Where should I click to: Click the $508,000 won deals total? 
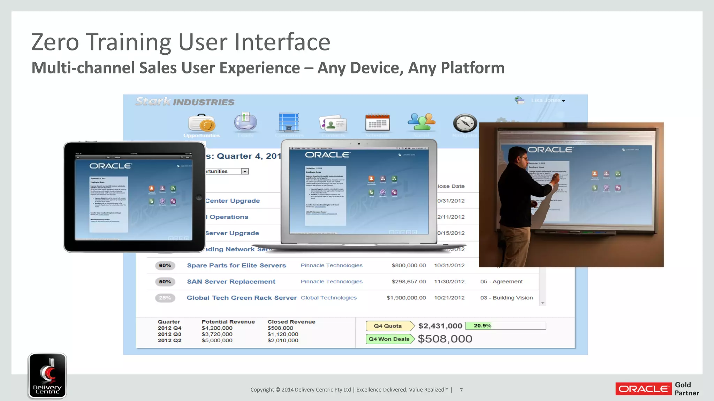445,339
